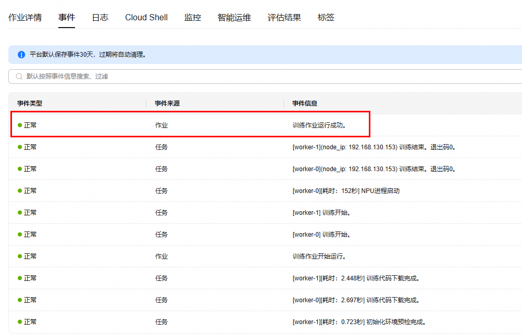Switch to the 日志 tab
522x334 pixels.
coord(100,18)
